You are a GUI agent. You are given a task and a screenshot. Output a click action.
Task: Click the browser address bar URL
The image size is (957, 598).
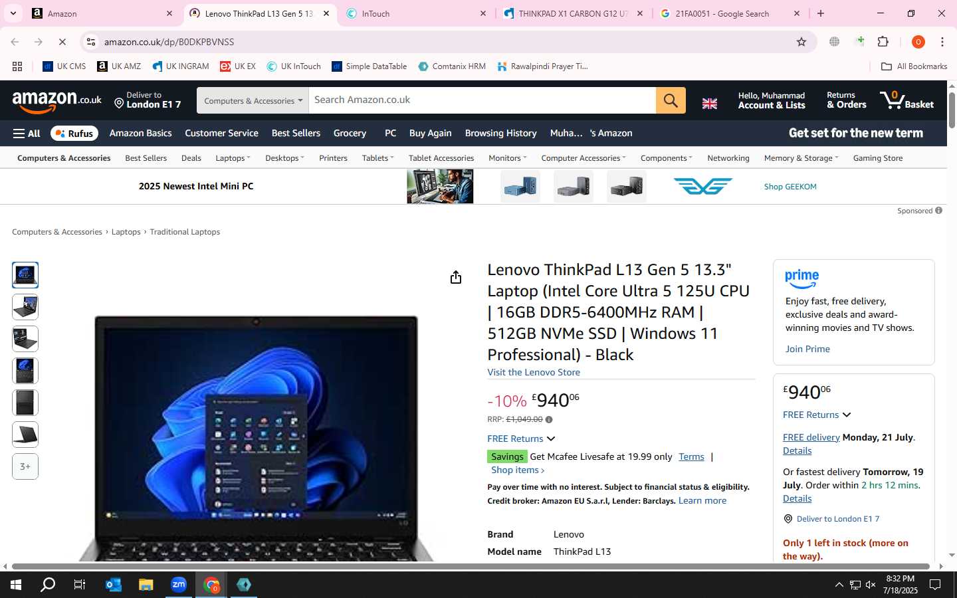(169, 42)
